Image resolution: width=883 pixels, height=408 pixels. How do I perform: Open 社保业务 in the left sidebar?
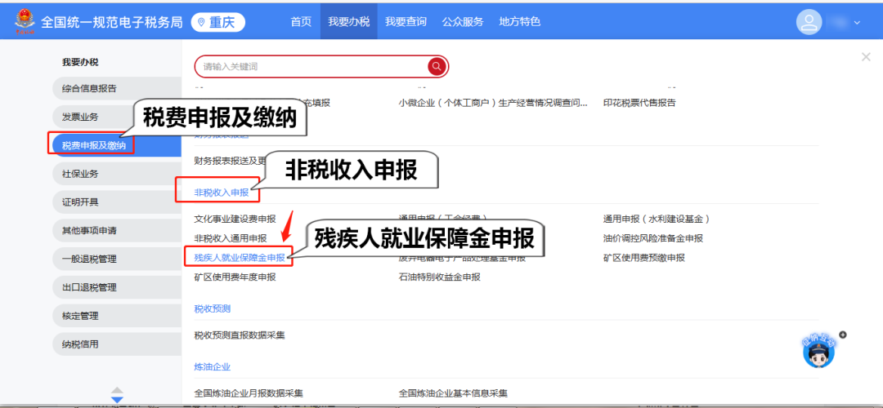[x=80, y=174]
